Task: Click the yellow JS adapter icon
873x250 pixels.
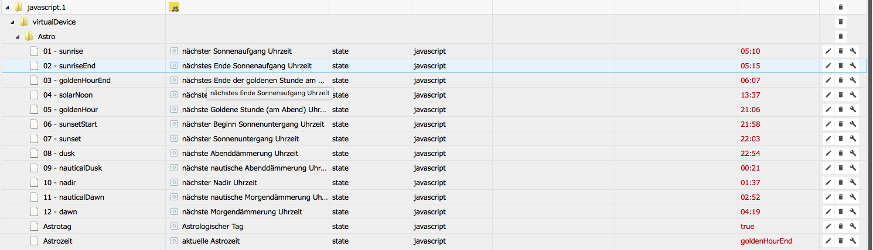Action: [174, 7]
